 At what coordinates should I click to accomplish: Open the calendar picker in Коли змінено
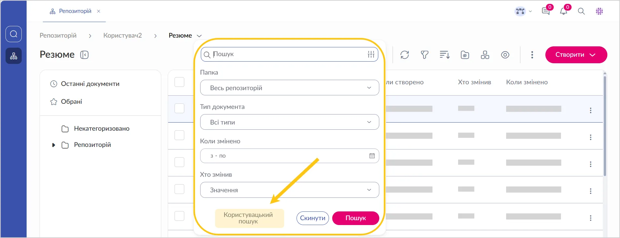pyautogui.click(x=372, y=156)
